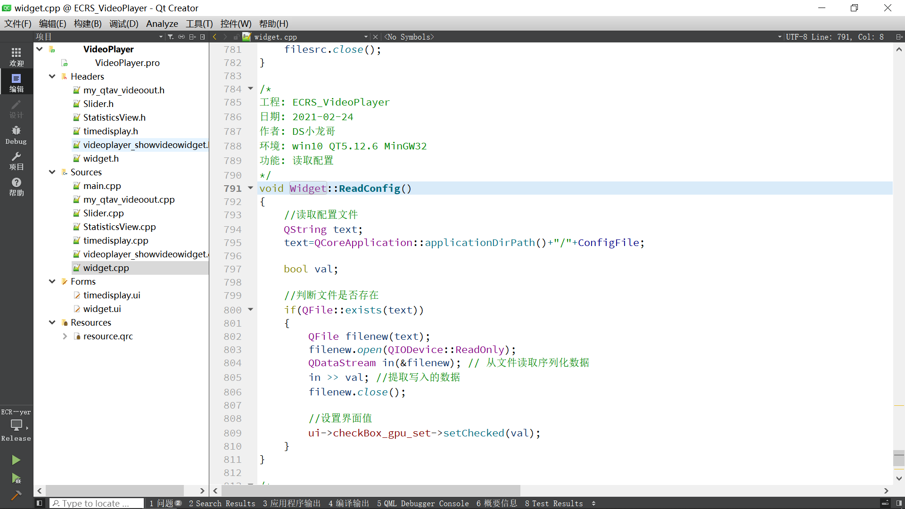Open the 构建(B) menu

point(88,24)
